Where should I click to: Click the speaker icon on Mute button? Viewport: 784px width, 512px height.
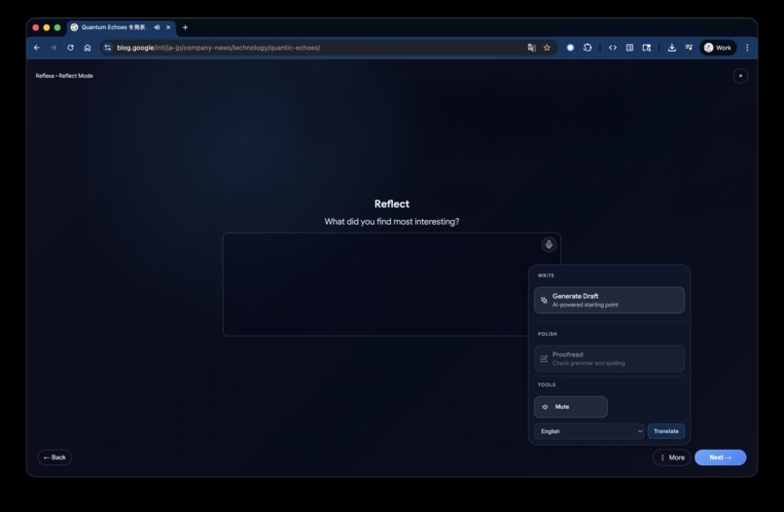pyautogui.click(x=545, y=407)
